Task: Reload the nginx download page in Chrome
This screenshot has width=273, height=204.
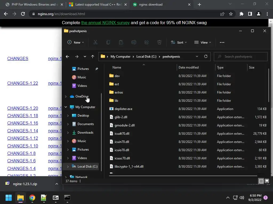Action: [x=23, y=14]
